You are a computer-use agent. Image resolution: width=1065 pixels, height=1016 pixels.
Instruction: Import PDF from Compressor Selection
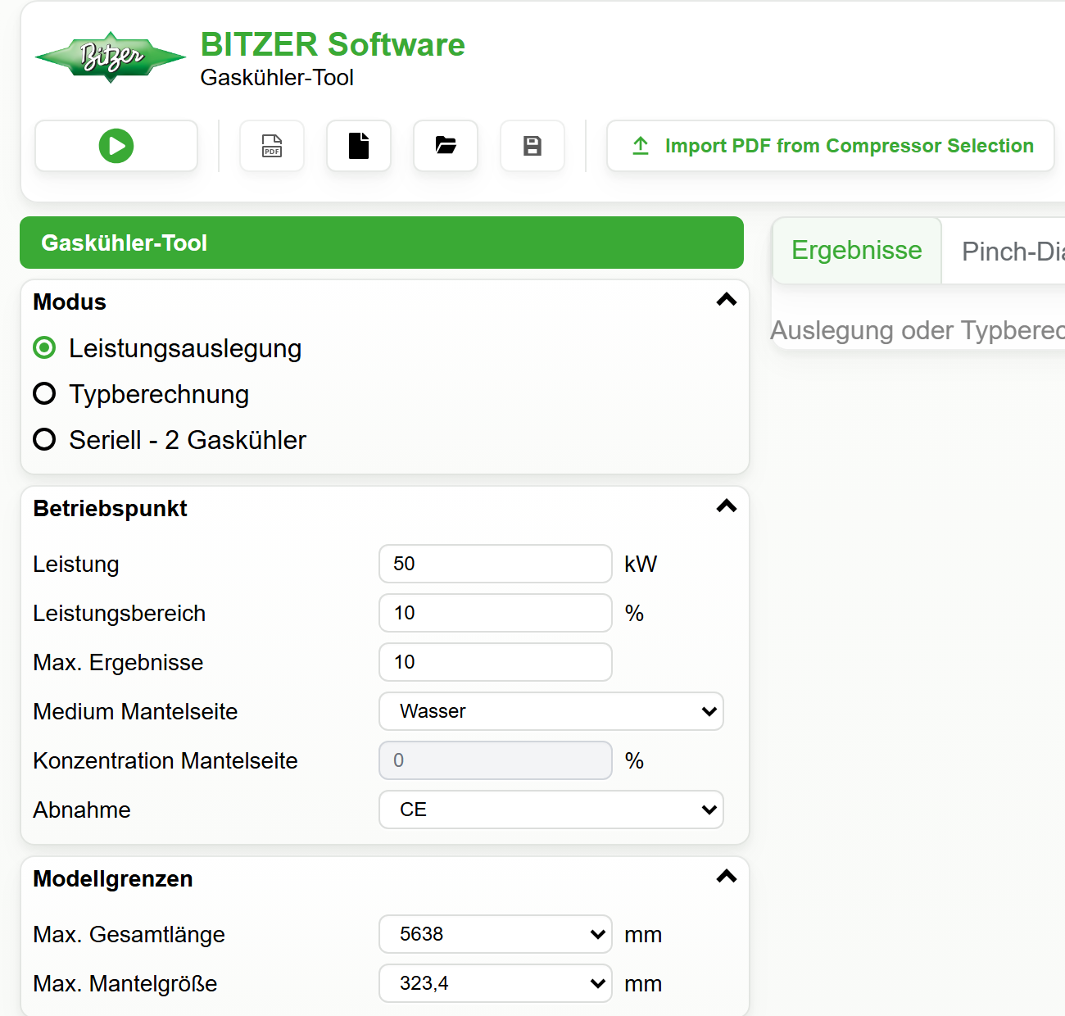tap(831, 146)
